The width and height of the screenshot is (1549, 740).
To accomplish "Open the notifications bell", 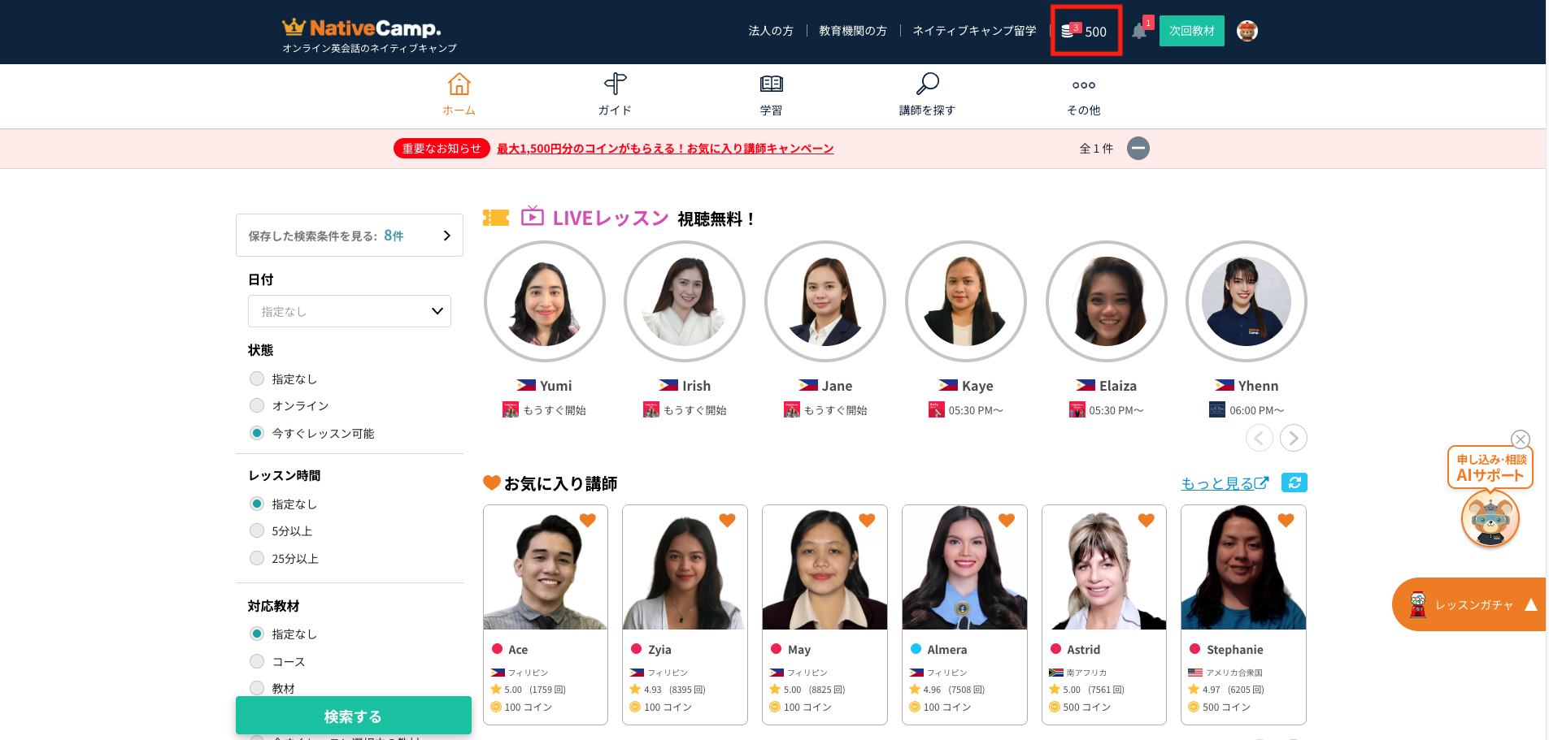I will click(x=1140, y=31).
